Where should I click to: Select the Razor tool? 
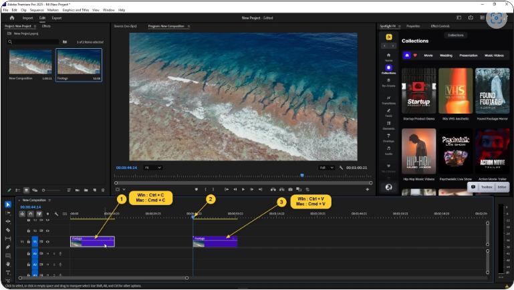(8, 230)
